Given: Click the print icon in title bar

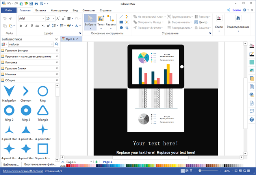Looking at the screenshot, I should pos(36,4).
